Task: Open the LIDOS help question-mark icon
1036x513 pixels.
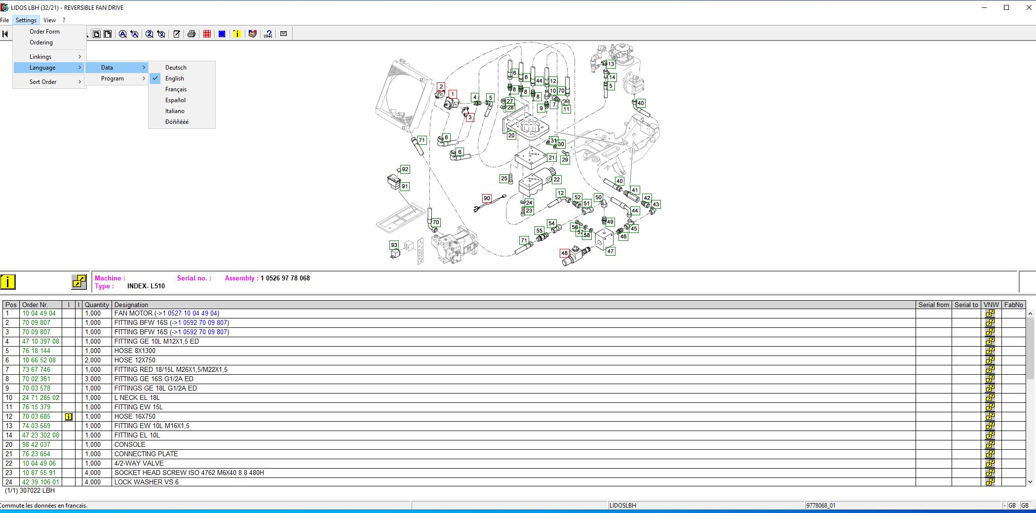Action: 268,34
